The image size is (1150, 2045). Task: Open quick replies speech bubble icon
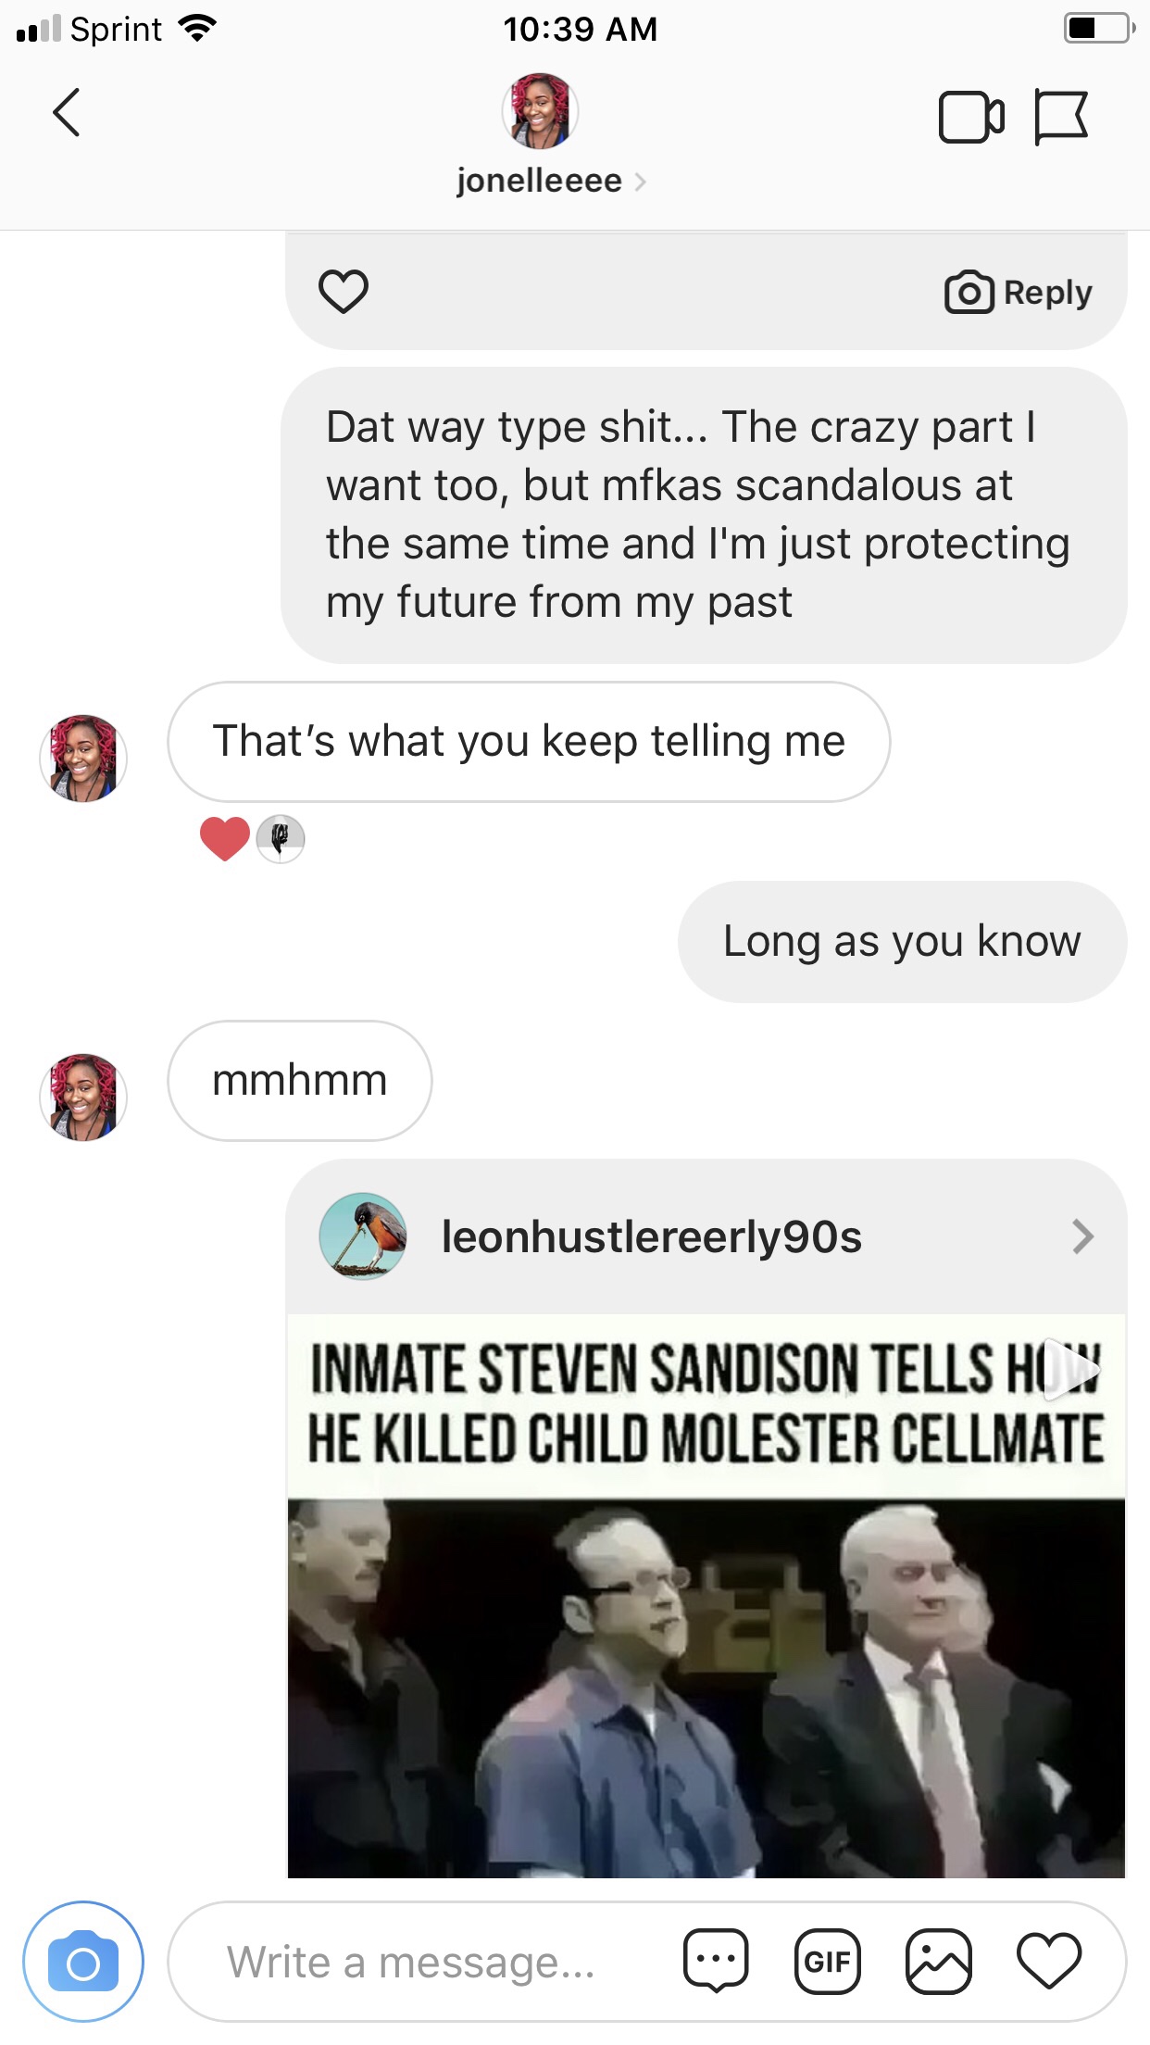(x=716, y=1962)
